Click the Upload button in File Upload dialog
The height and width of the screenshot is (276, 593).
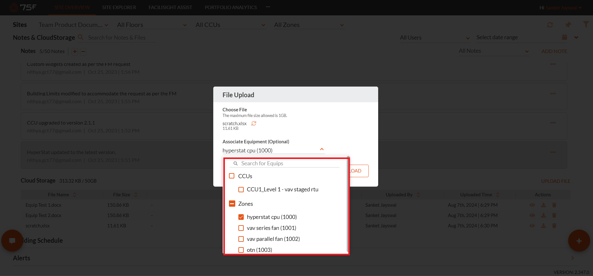[358, 171]
